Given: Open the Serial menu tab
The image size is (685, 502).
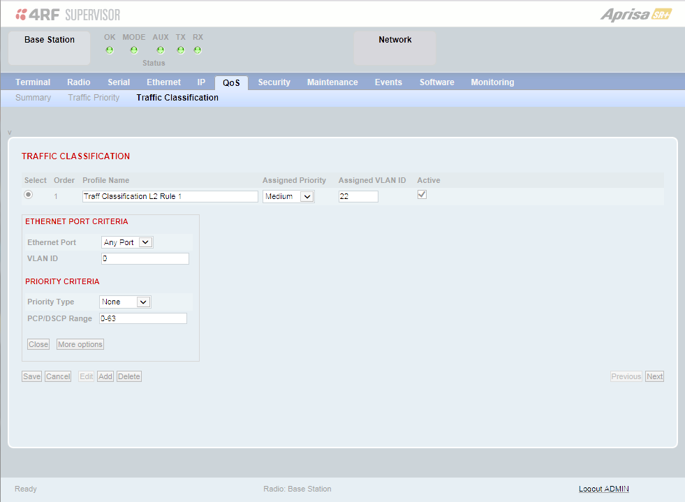Looking at the screenshot, I should 119,82.
